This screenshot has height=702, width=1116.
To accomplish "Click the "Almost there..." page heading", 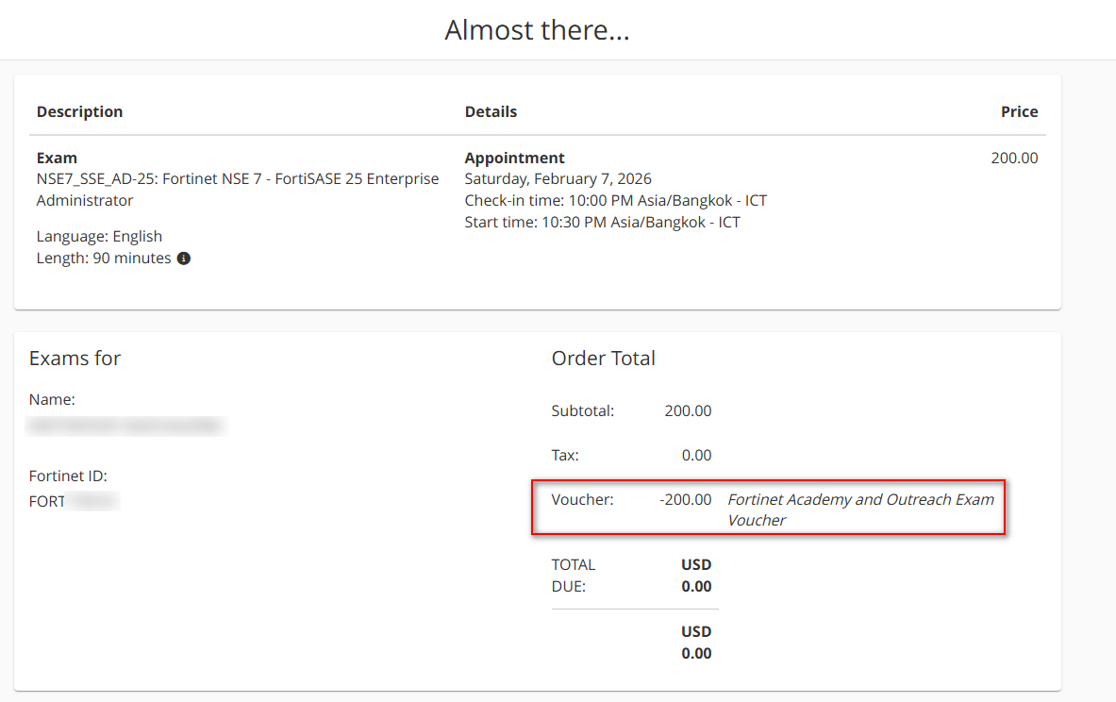I will point(537,30).
